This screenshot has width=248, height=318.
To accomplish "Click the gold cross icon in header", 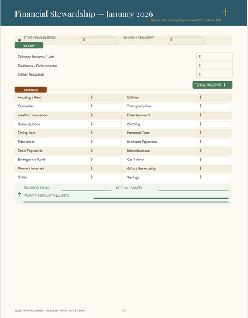I will point(225,12).
